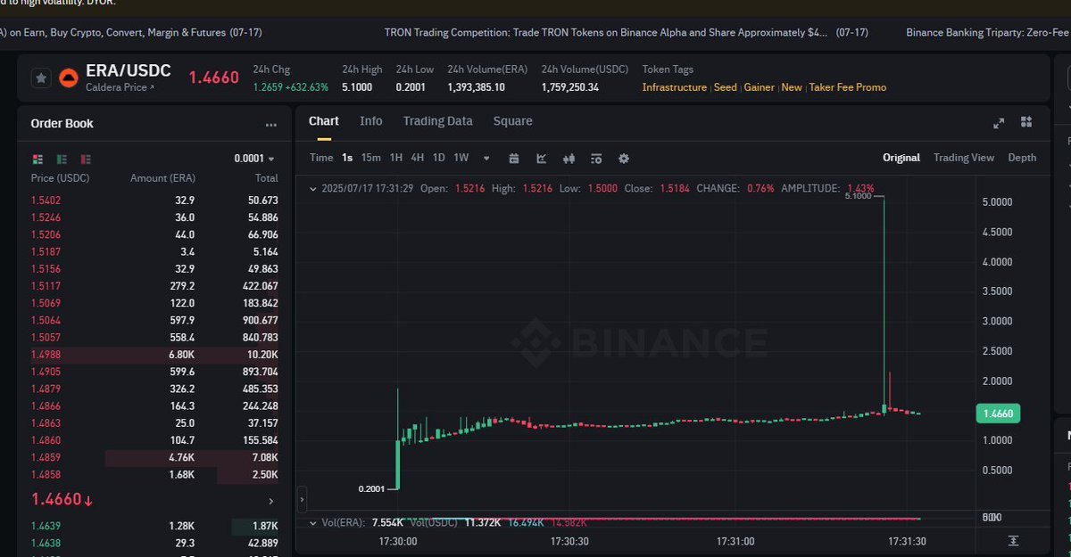This screenshot has height=557, width=1071.
Task: Click the Taker Fee Promo tag
Action: tap(848, 87)
